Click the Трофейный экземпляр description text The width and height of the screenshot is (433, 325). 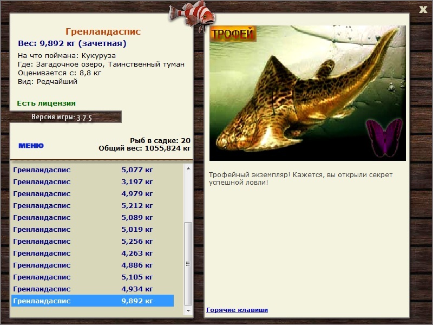(x=300, y=179)
